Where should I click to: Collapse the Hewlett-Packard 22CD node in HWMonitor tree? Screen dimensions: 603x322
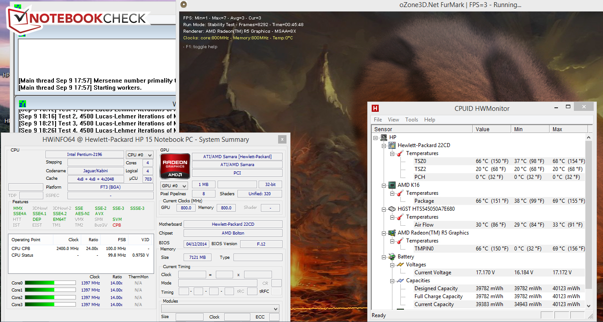pyautogui.click(x=384, y=145)
